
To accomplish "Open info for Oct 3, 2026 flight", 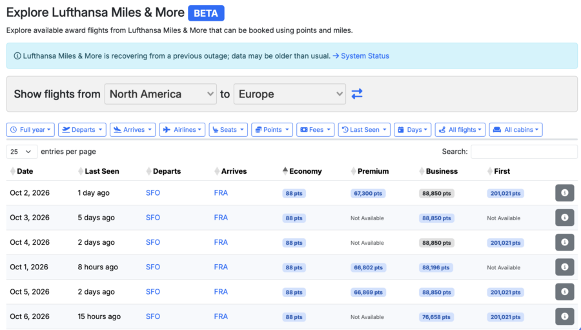I will (x=564, y=218).
